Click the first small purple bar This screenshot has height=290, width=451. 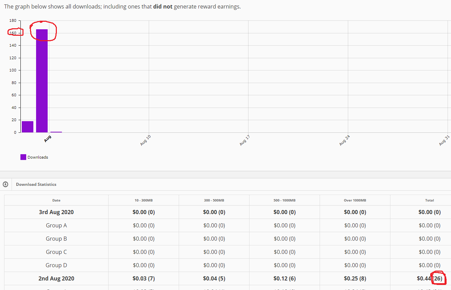28,127
